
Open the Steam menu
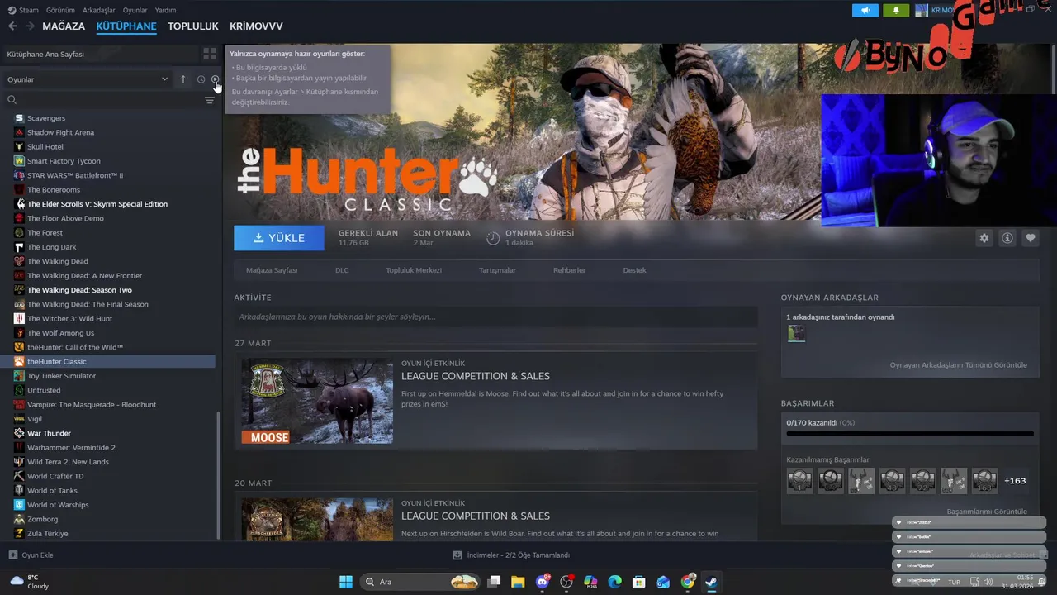coord(23,10)
